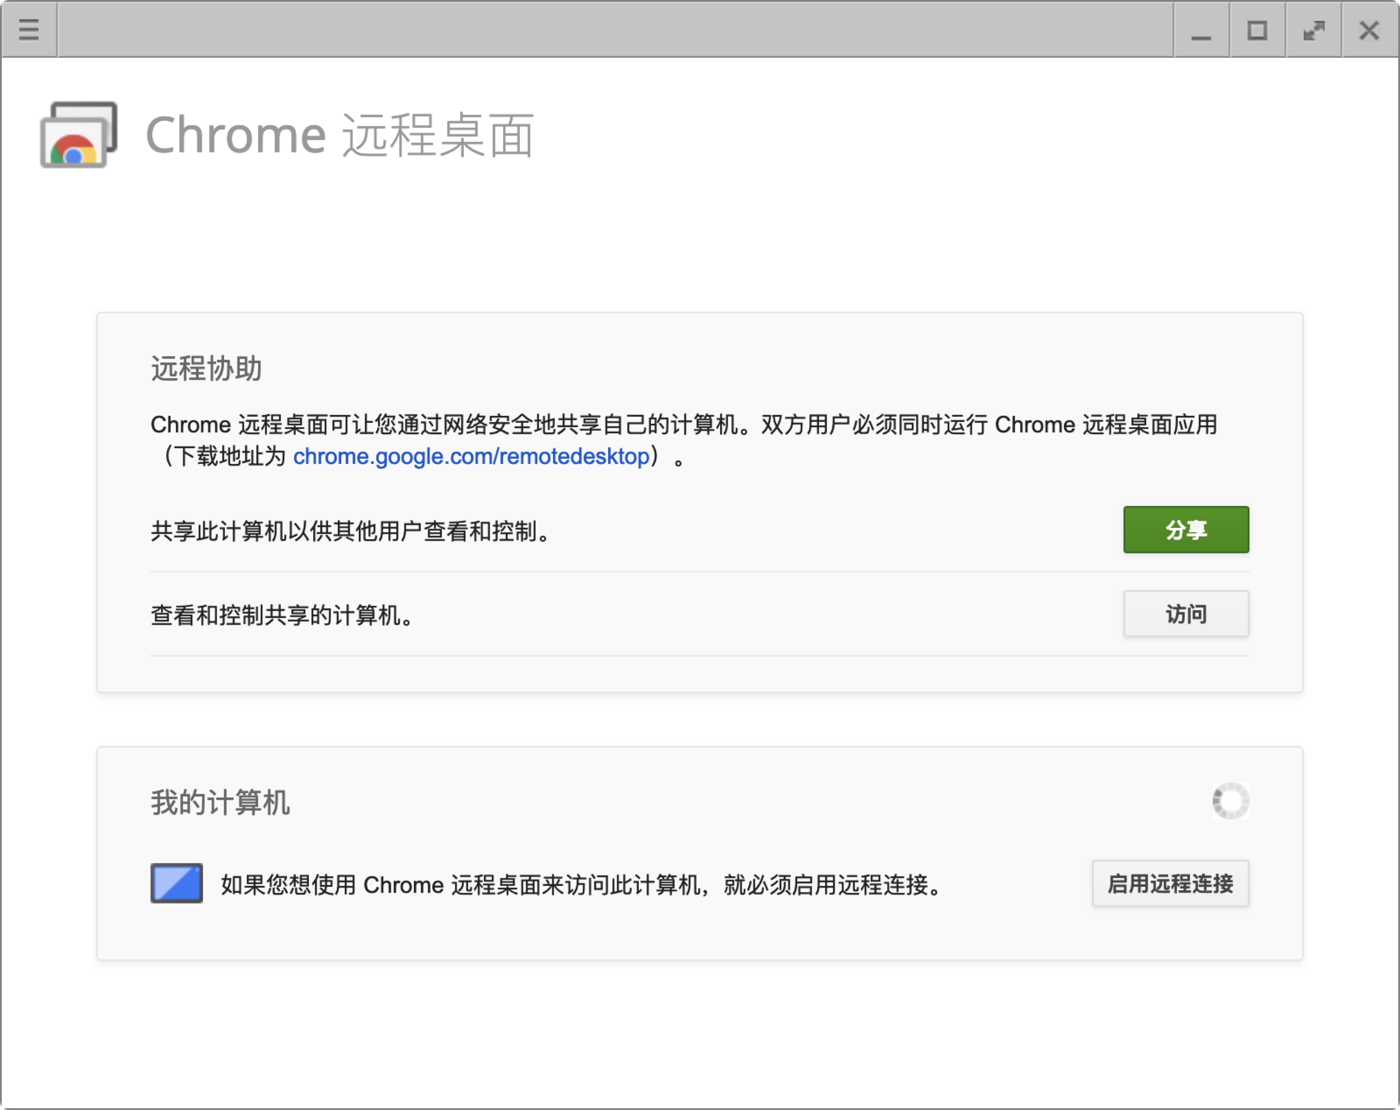Click the 我的计算机 section heading
1400x1110 pixels.
[x=220, y=802]
